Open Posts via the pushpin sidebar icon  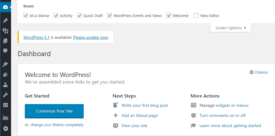point(5,21)
